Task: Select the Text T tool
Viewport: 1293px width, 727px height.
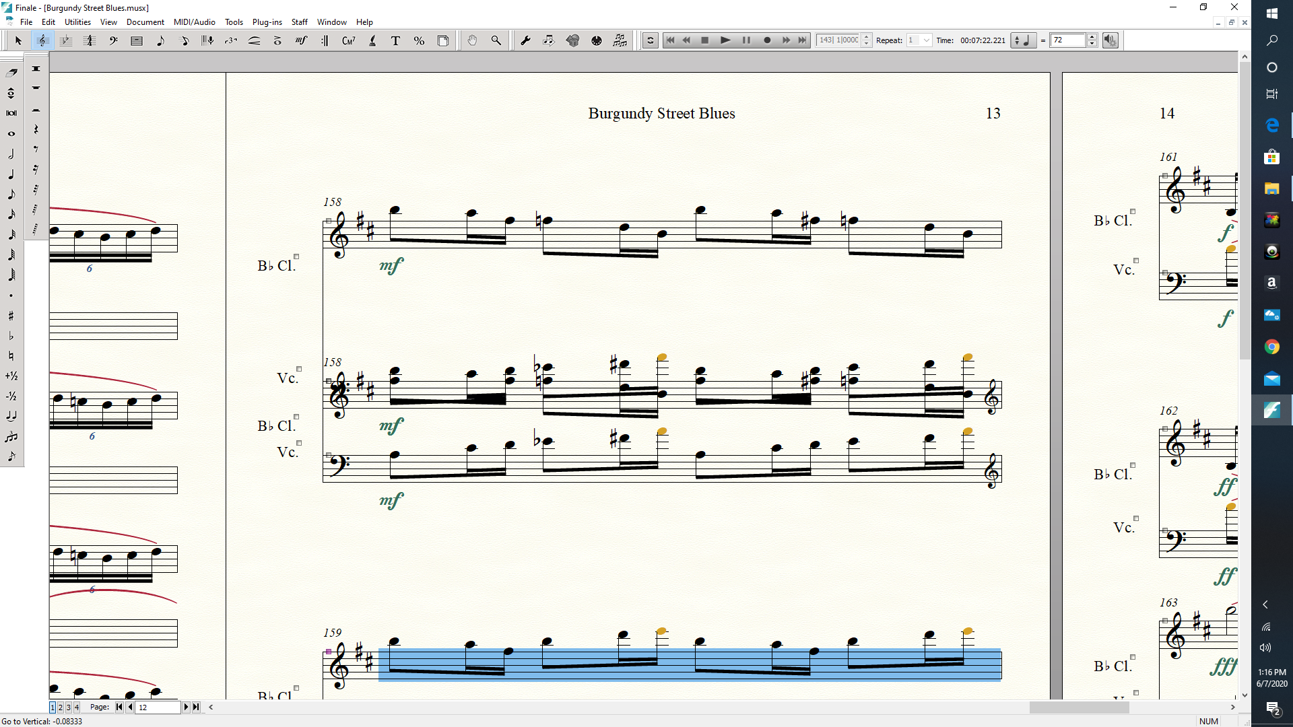Action: click(395, 40)
